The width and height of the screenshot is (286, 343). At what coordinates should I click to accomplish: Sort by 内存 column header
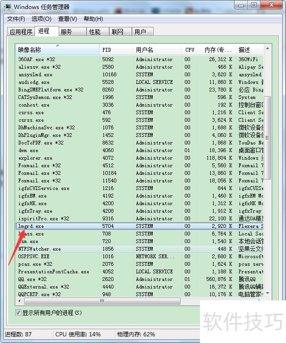pyautogui.click(x=217, y=50)
